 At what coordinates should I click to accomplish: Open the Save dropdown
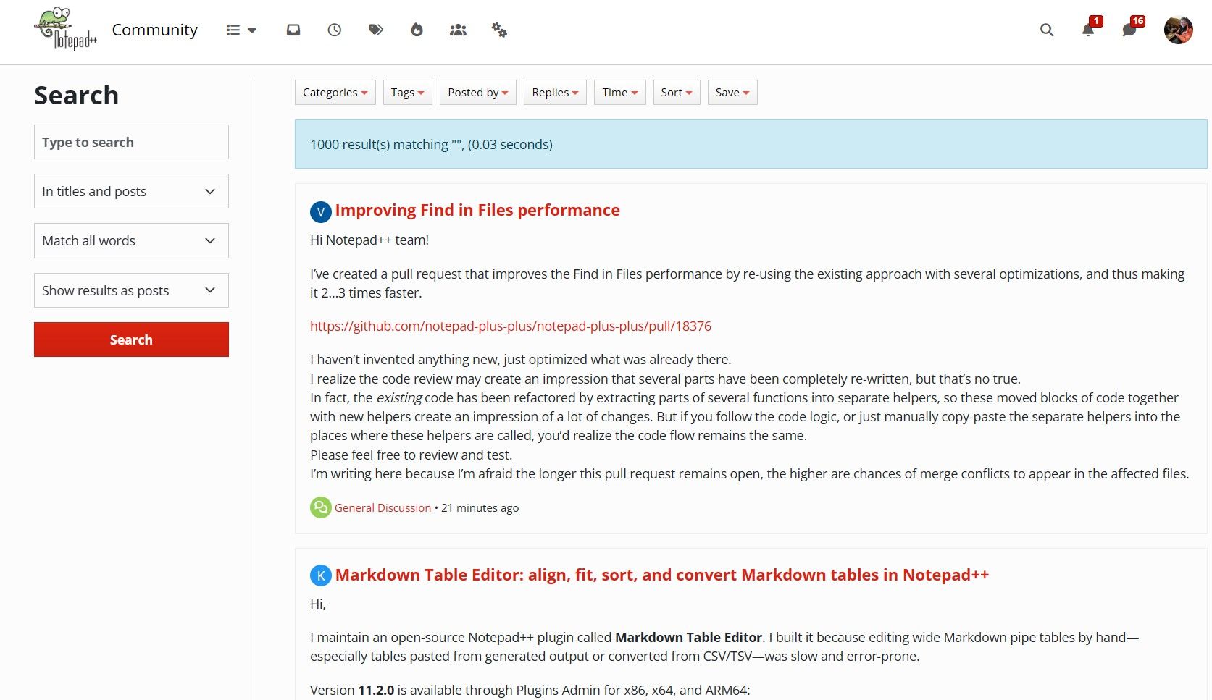[732, 93]
